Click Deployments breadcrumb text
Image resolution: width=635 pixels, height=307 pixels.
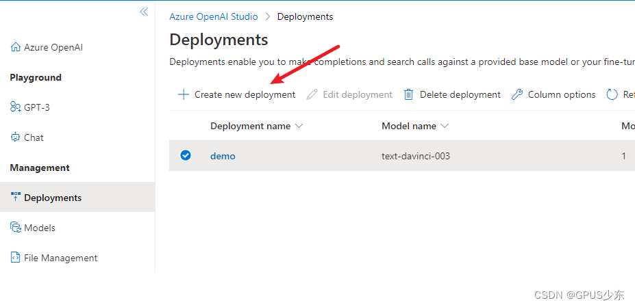pyautogui.click(x=305, y=16)
